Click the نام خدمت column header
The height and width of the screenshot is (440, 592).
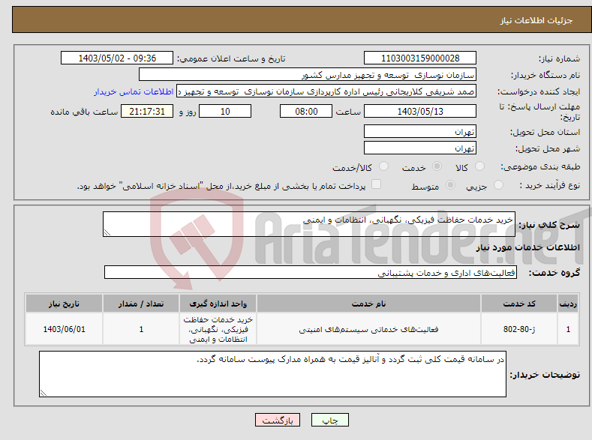pos(368,304)
